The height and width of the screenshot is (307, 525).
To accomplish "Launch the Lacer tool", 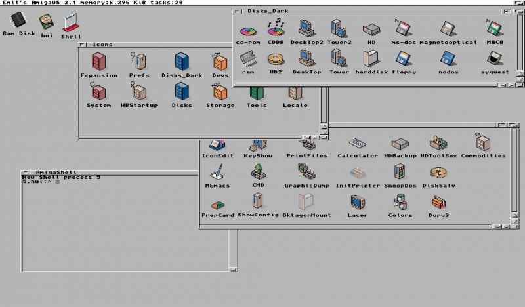I will tap(357, 202).
